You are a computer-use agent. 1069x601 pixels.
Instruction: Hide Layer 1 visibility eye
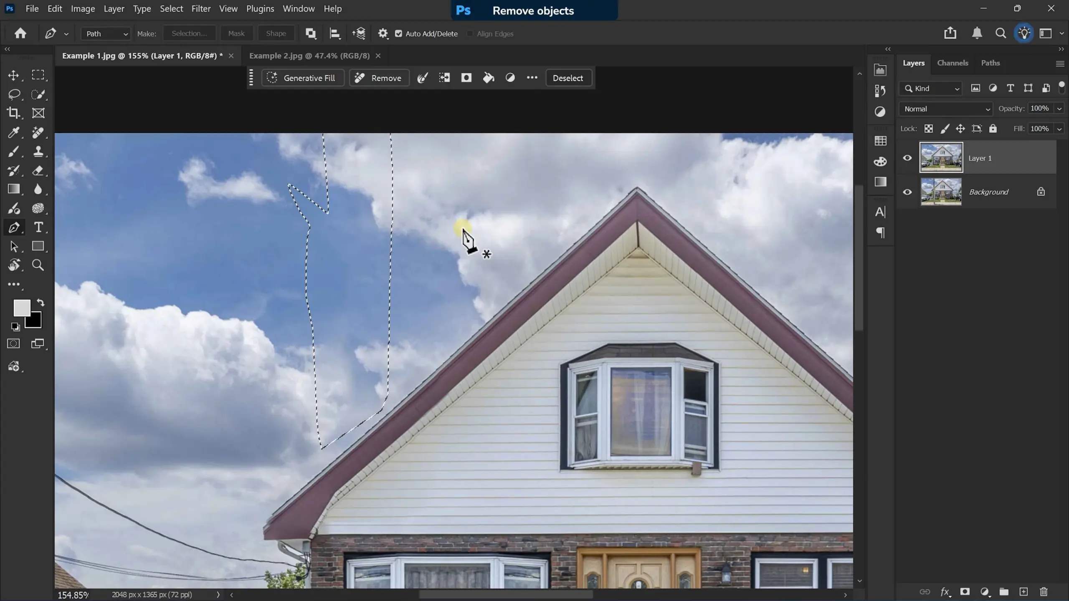tap(907, 158)
